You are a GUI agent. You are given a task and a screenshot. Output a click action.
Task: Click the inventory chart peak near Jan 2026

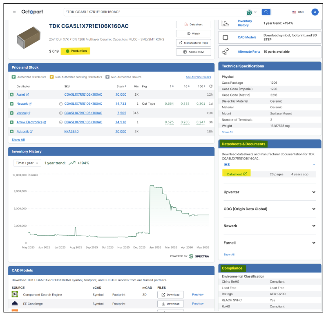152,185
